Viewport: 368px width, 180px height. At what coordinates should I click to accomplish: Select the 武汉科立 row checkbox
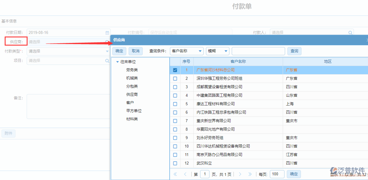[175, 163]
